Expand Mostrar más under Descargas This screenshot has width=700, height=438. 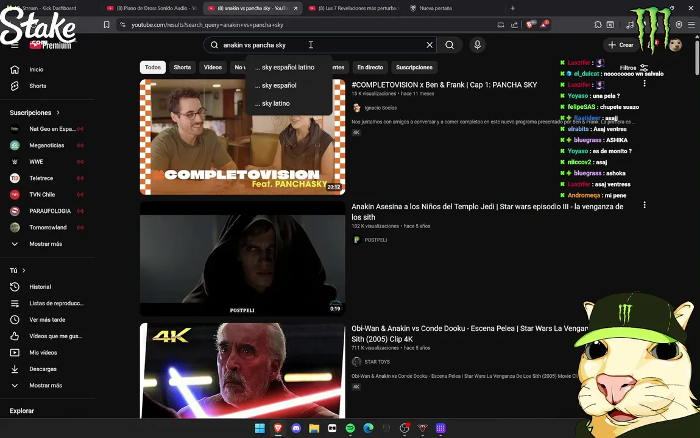[46, 386]
